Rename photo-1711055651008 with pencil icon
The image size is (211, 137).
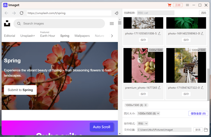[x=159, y=34]
